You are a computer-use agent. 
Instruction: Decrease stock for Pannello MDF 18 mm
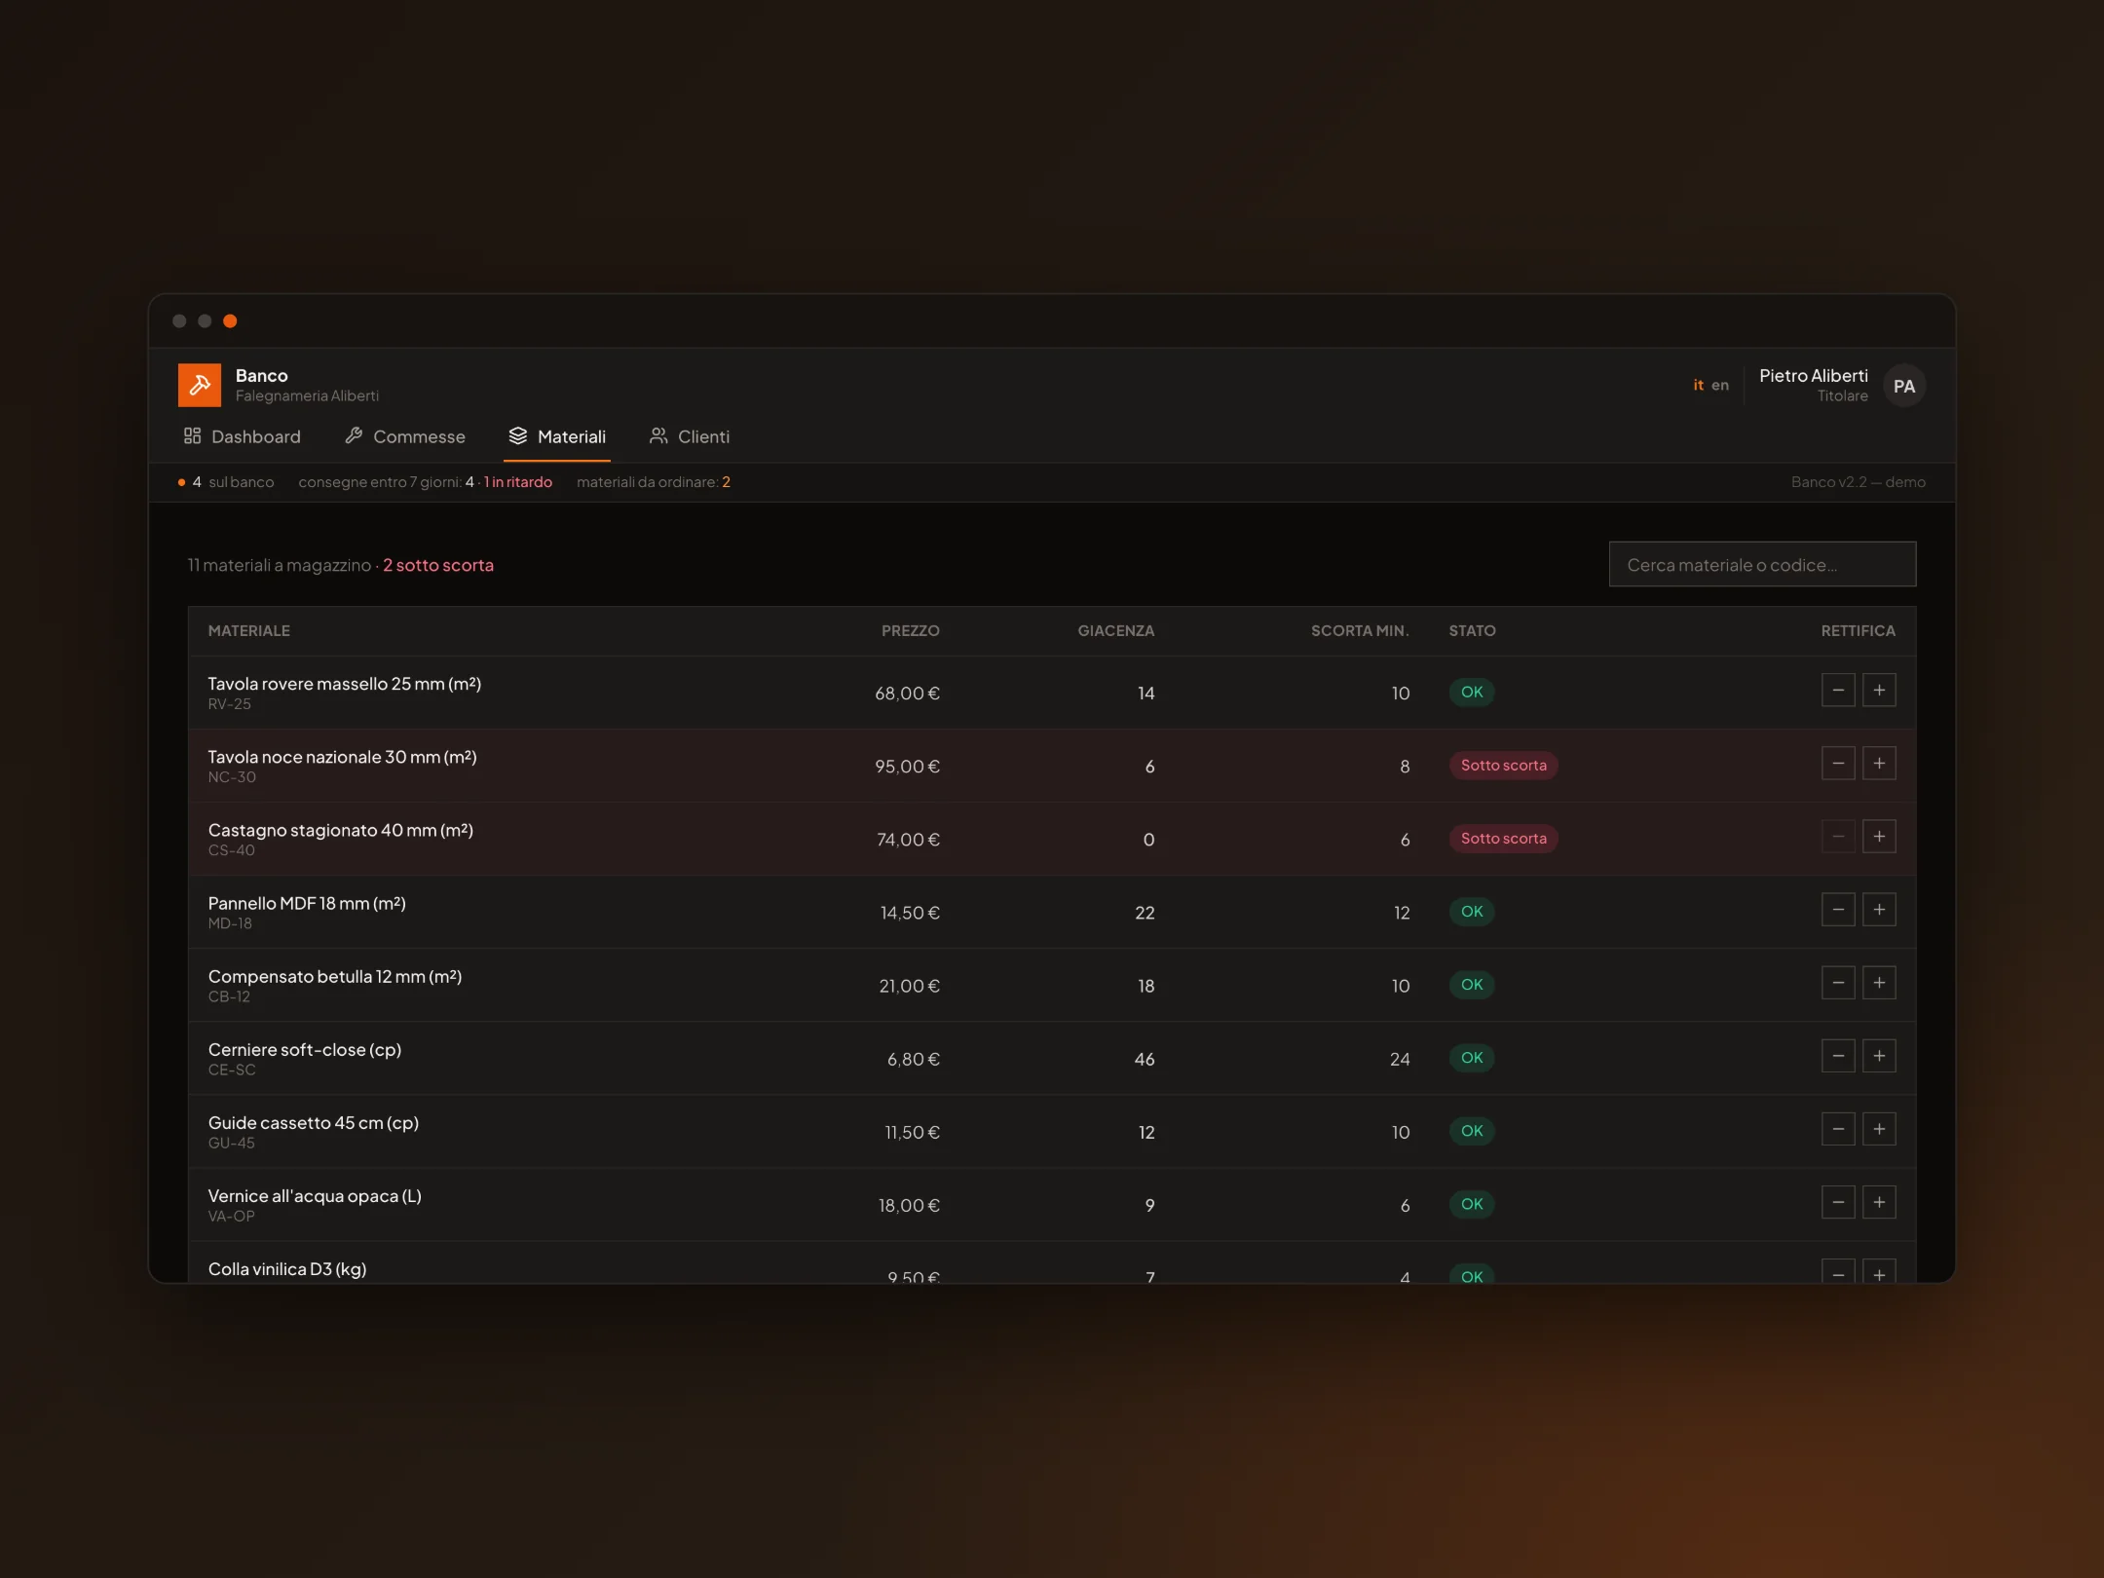click(x=1838, y=910)
